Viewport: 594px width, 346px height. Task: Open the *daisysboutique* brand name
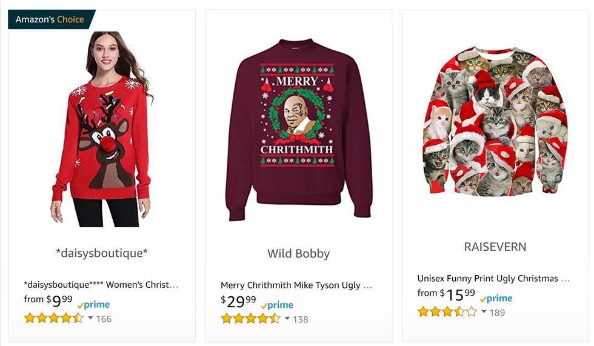coord(101,253)
